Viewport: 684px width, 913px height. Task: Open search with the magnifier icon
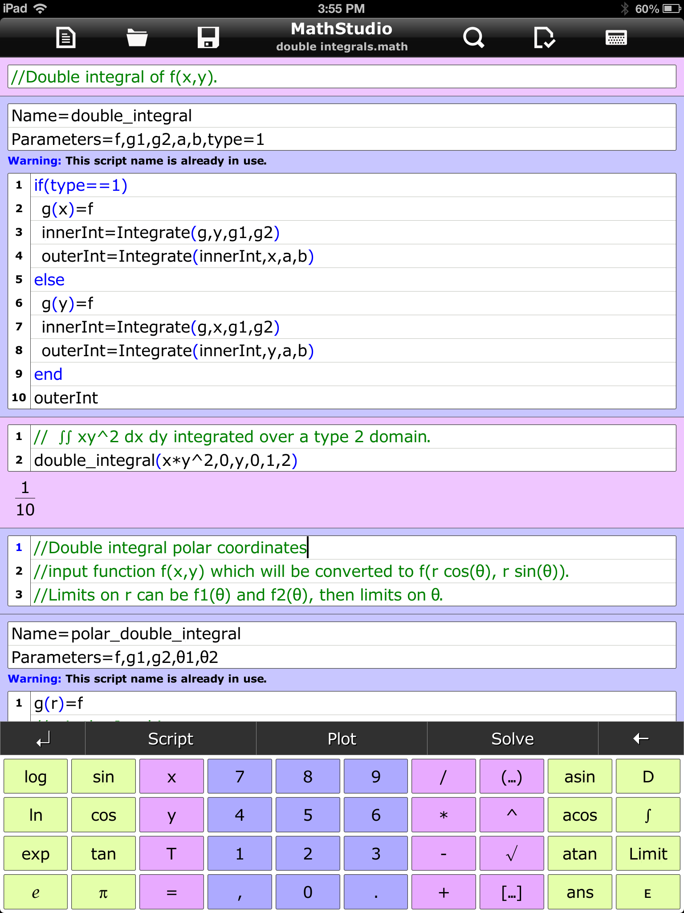(473, 37)
